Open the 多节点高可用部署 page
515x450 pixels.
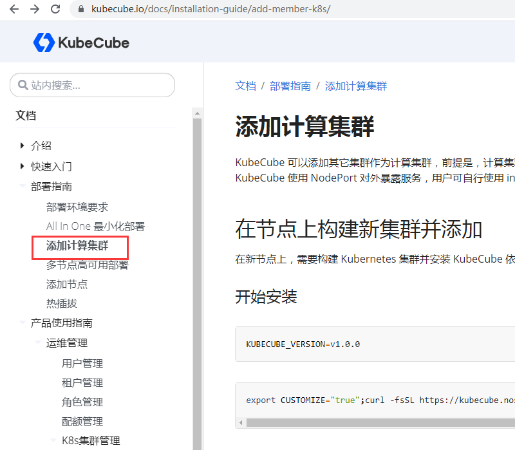[x=88, y=265]
